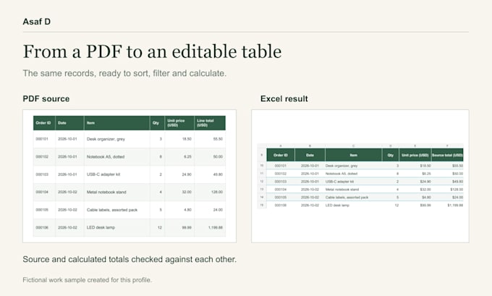The height and width of the screenshot is (296, 492).
Task: Click the date in PDF row 000104
Action: click(67, 192)
